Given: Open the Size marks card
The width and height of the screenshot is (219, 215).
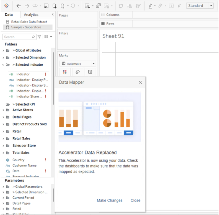Looking at the screenshot, I should point(78,72).
